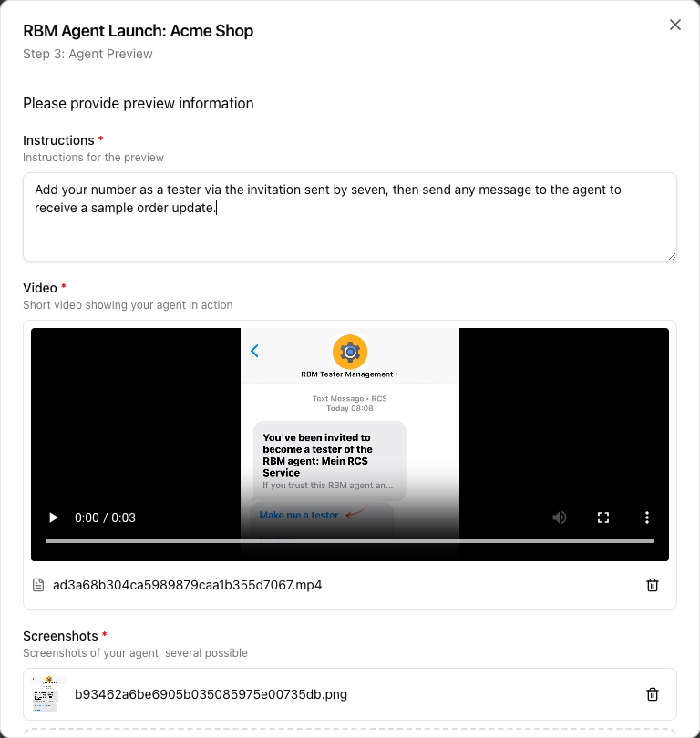Click the b93462a6be6905b035085975e00735db.png filename
The height and width of the screenshot is (738, 700).
(x=211, y=694)
